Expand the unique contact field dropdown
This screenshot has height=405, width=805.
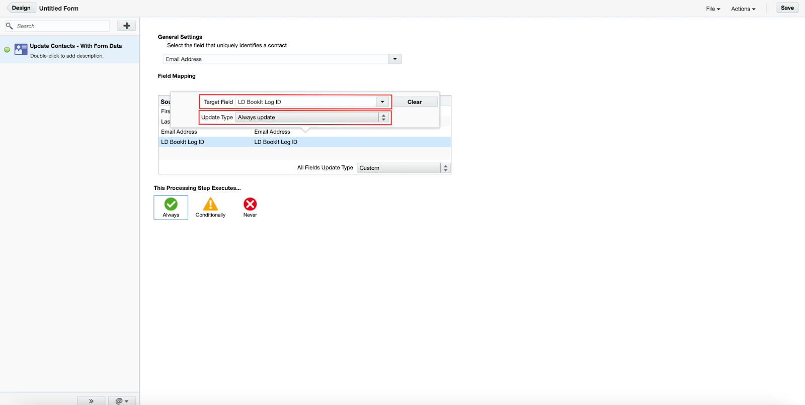(x=395, y=59)
